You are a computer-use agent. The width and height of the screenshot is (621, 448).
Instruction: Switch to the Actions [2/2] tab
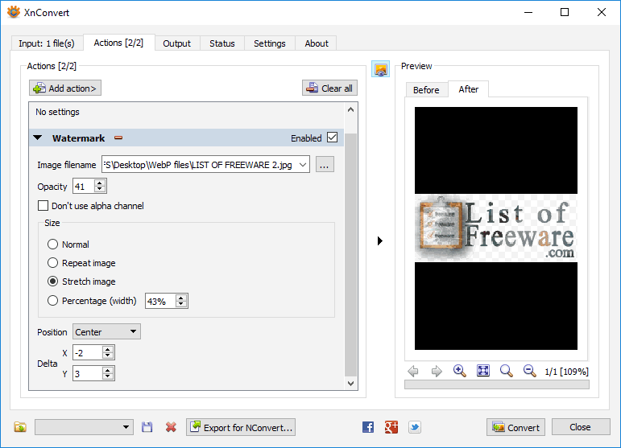click(x=118, y=43)
